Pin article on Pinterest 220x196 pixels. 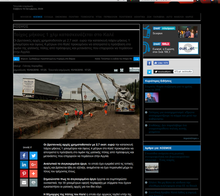[x=24, y=174]
